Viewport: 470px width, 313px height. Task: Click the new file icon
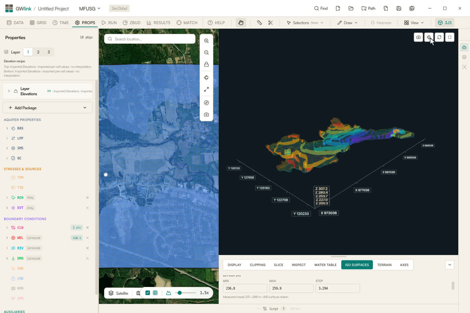(338, 8)
